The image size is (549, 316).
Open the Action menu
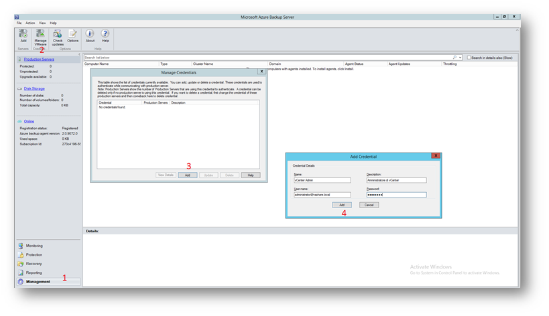(30, 23)
